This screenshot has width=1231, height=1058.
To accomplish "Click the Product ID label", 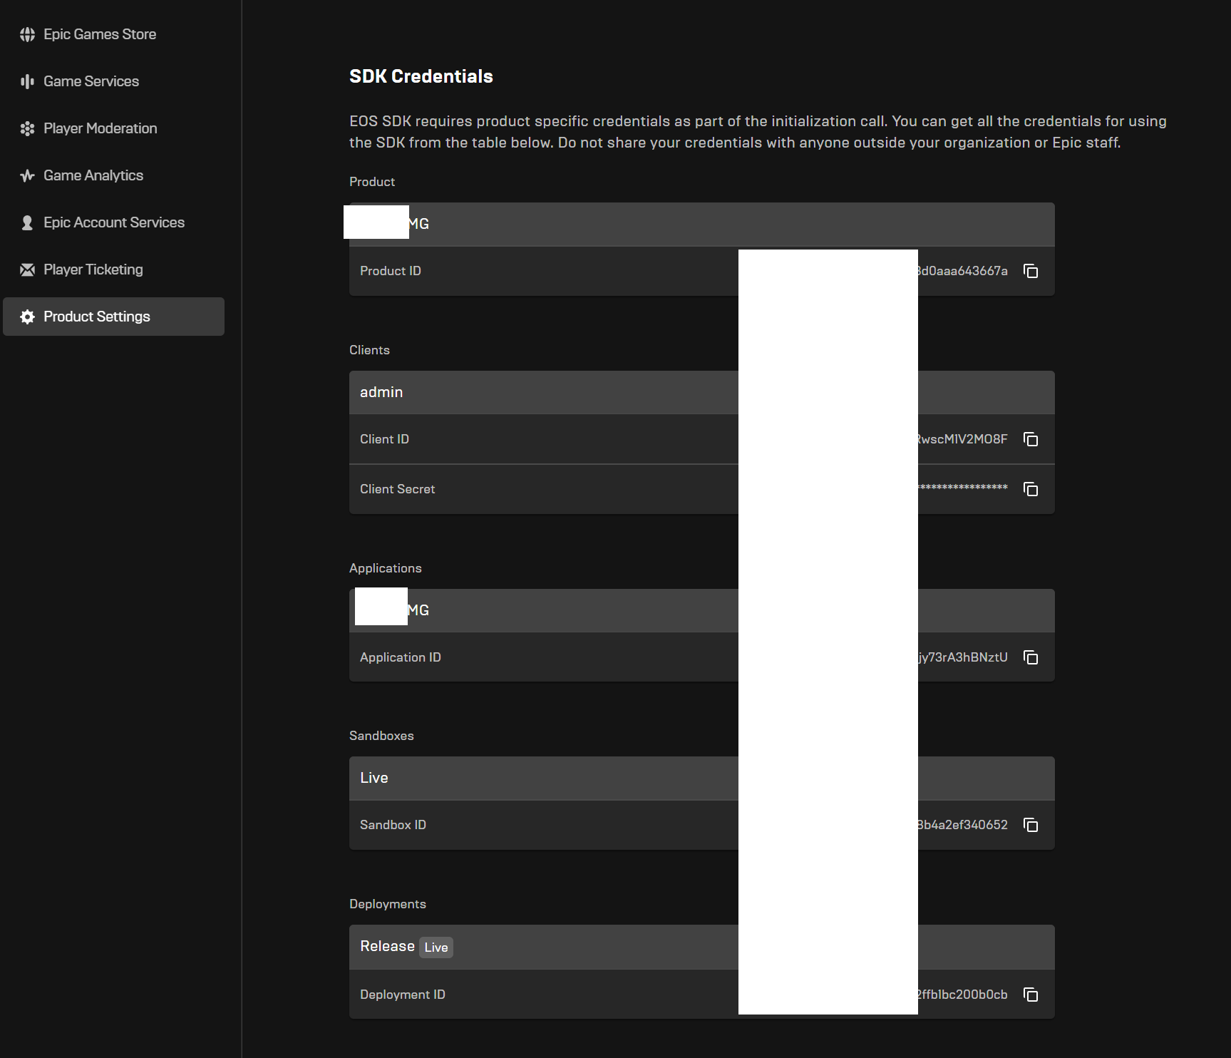I will click(391, 271).
